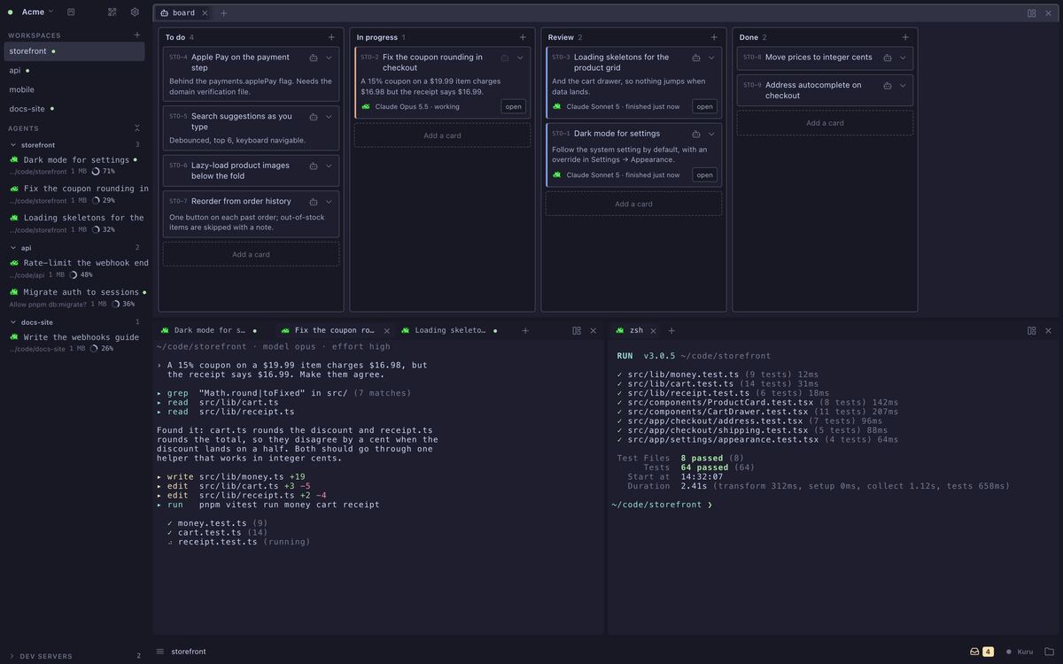Screen dimensions: 1063x664
Task: Click the zsh terminal prompt line
Action: tap(662, 505)
